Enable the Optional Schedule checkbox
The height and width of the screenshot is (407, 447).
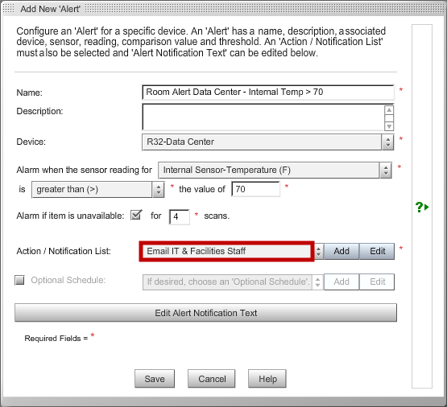click(19, 280)
